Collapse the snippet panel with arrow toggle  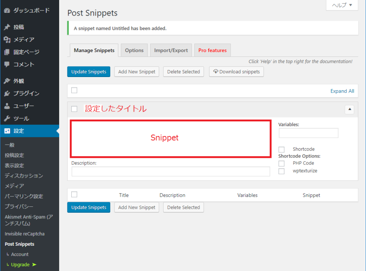point(349,110)
